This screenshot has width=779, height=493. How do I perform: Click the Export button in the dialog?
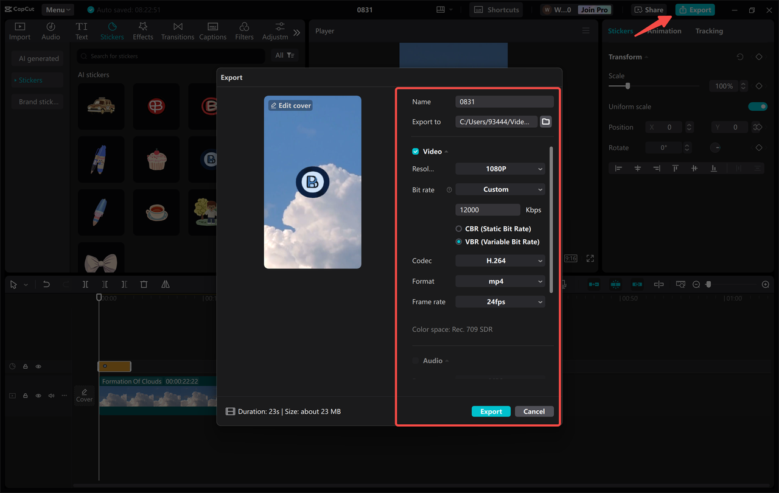pos(491,411)
